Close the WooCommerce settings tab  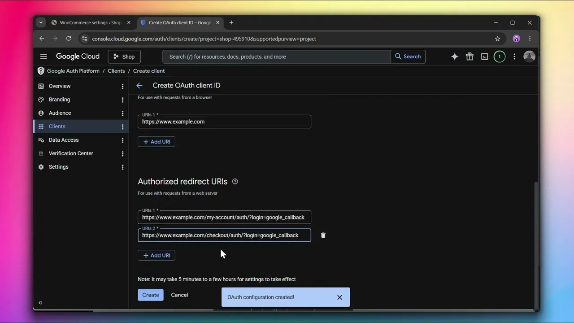(129, 22)
